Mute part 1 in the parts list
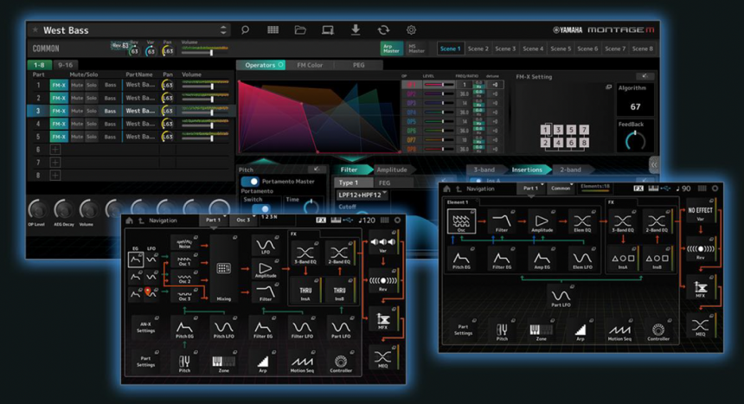The height and width of the screenshot is (404, 744). 77,85
